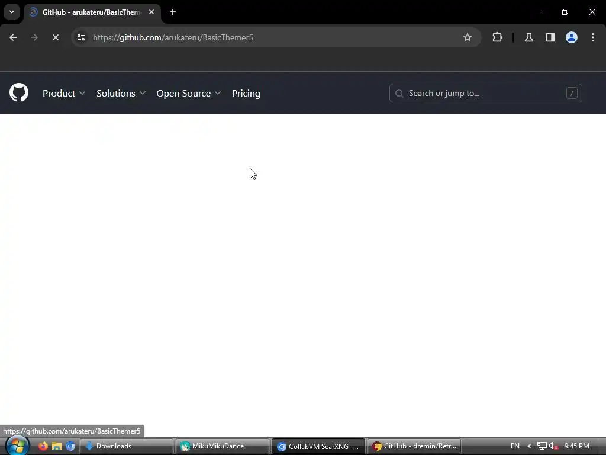Switch to MikuMikuDance taskbar window

coord(223,446)
